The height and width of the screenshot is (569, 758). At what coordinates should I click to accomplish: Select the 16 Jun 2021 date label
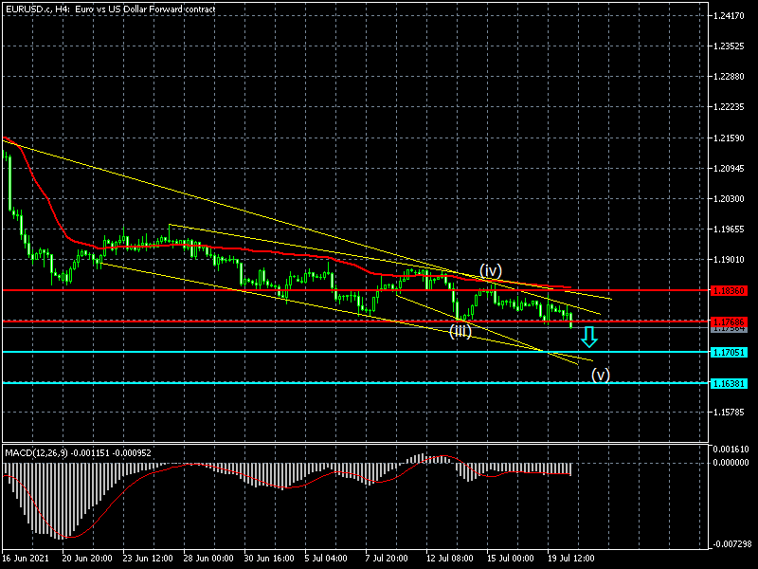point(26,560)
